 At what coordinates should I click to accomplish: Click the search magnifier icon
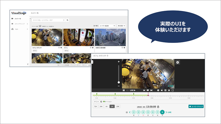68,20
